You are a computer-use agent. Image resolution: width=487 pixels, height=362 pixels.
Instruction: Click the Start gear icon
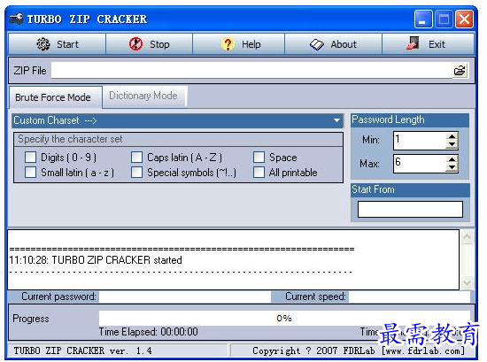(x=43, y=44)
